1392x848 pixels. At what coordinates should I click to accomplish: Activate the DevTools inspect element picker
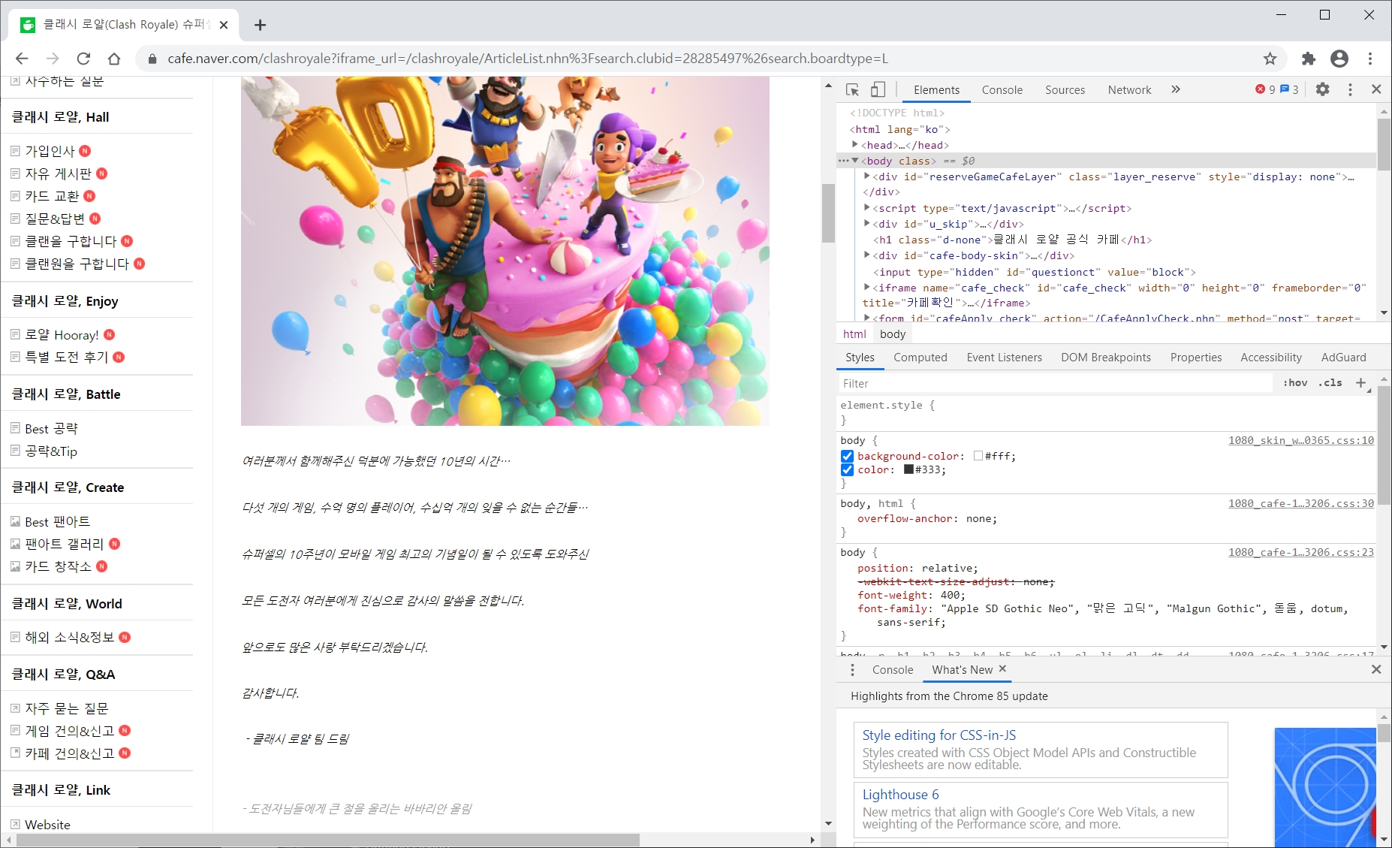click(x=852, y=89)
